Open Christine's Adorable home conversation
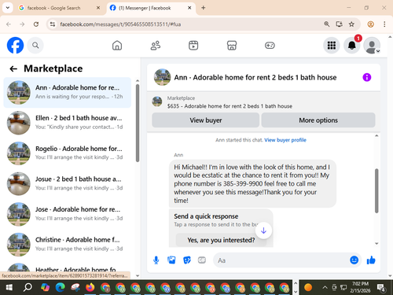 [68, 245]
